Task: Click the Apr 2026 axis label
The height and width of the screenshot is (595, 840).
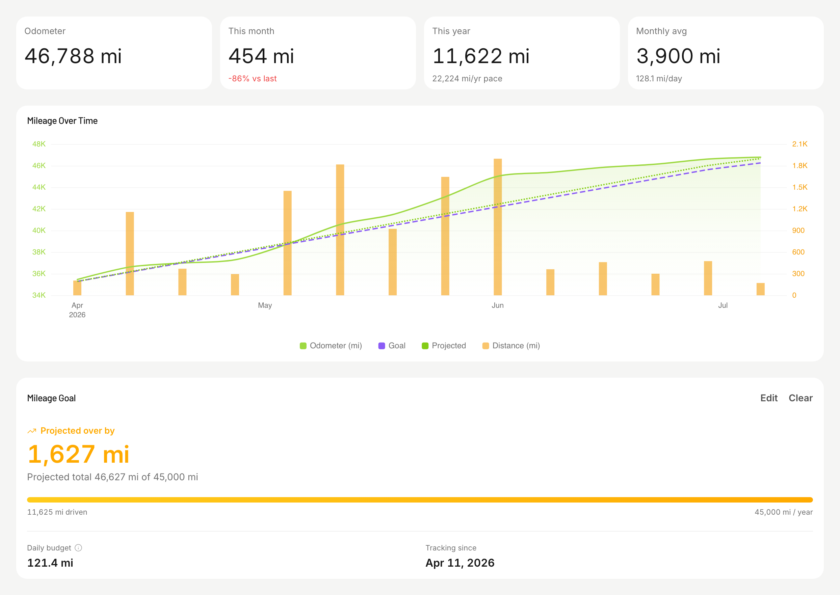Action: (77, 310)
